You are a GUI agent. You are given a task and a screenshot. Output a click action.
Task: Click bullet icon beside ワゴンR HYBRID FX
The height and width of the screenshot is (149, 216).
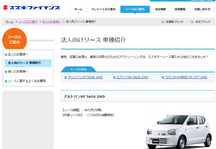coord(163,77)
